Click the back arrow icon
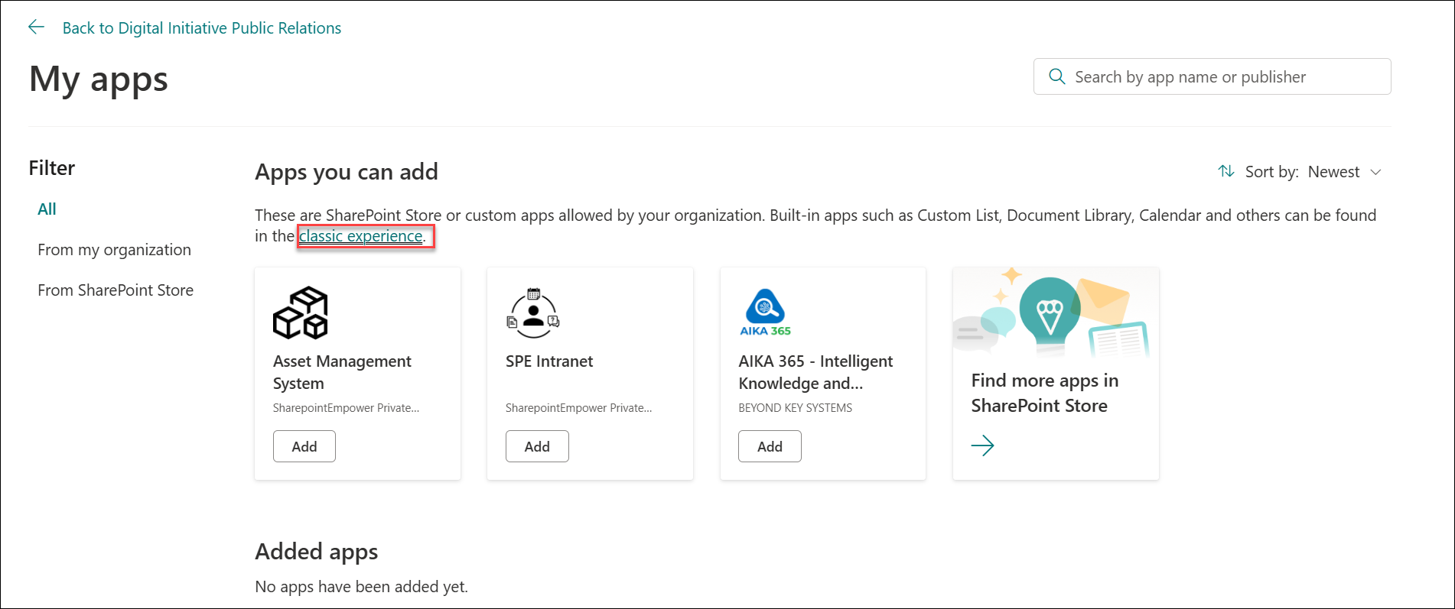Viewport: 1455px width, 609px height. pos(36,28)
